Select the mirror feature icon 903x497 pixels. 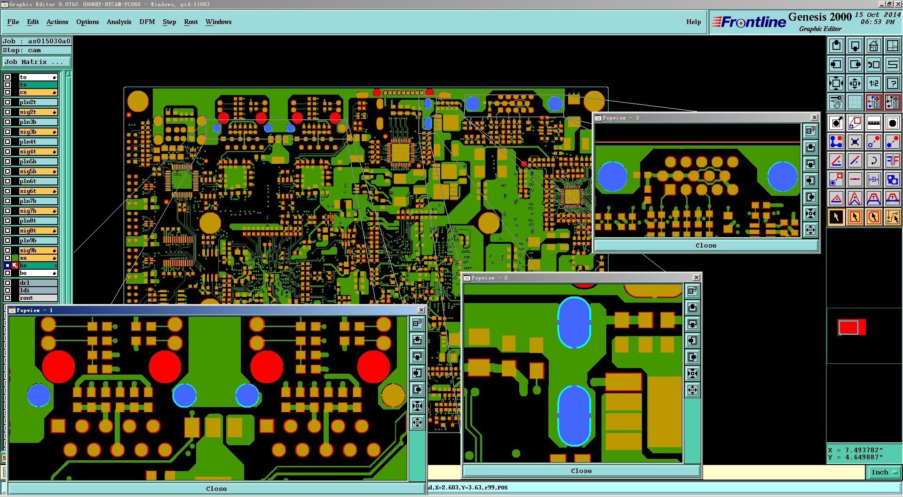892,160
